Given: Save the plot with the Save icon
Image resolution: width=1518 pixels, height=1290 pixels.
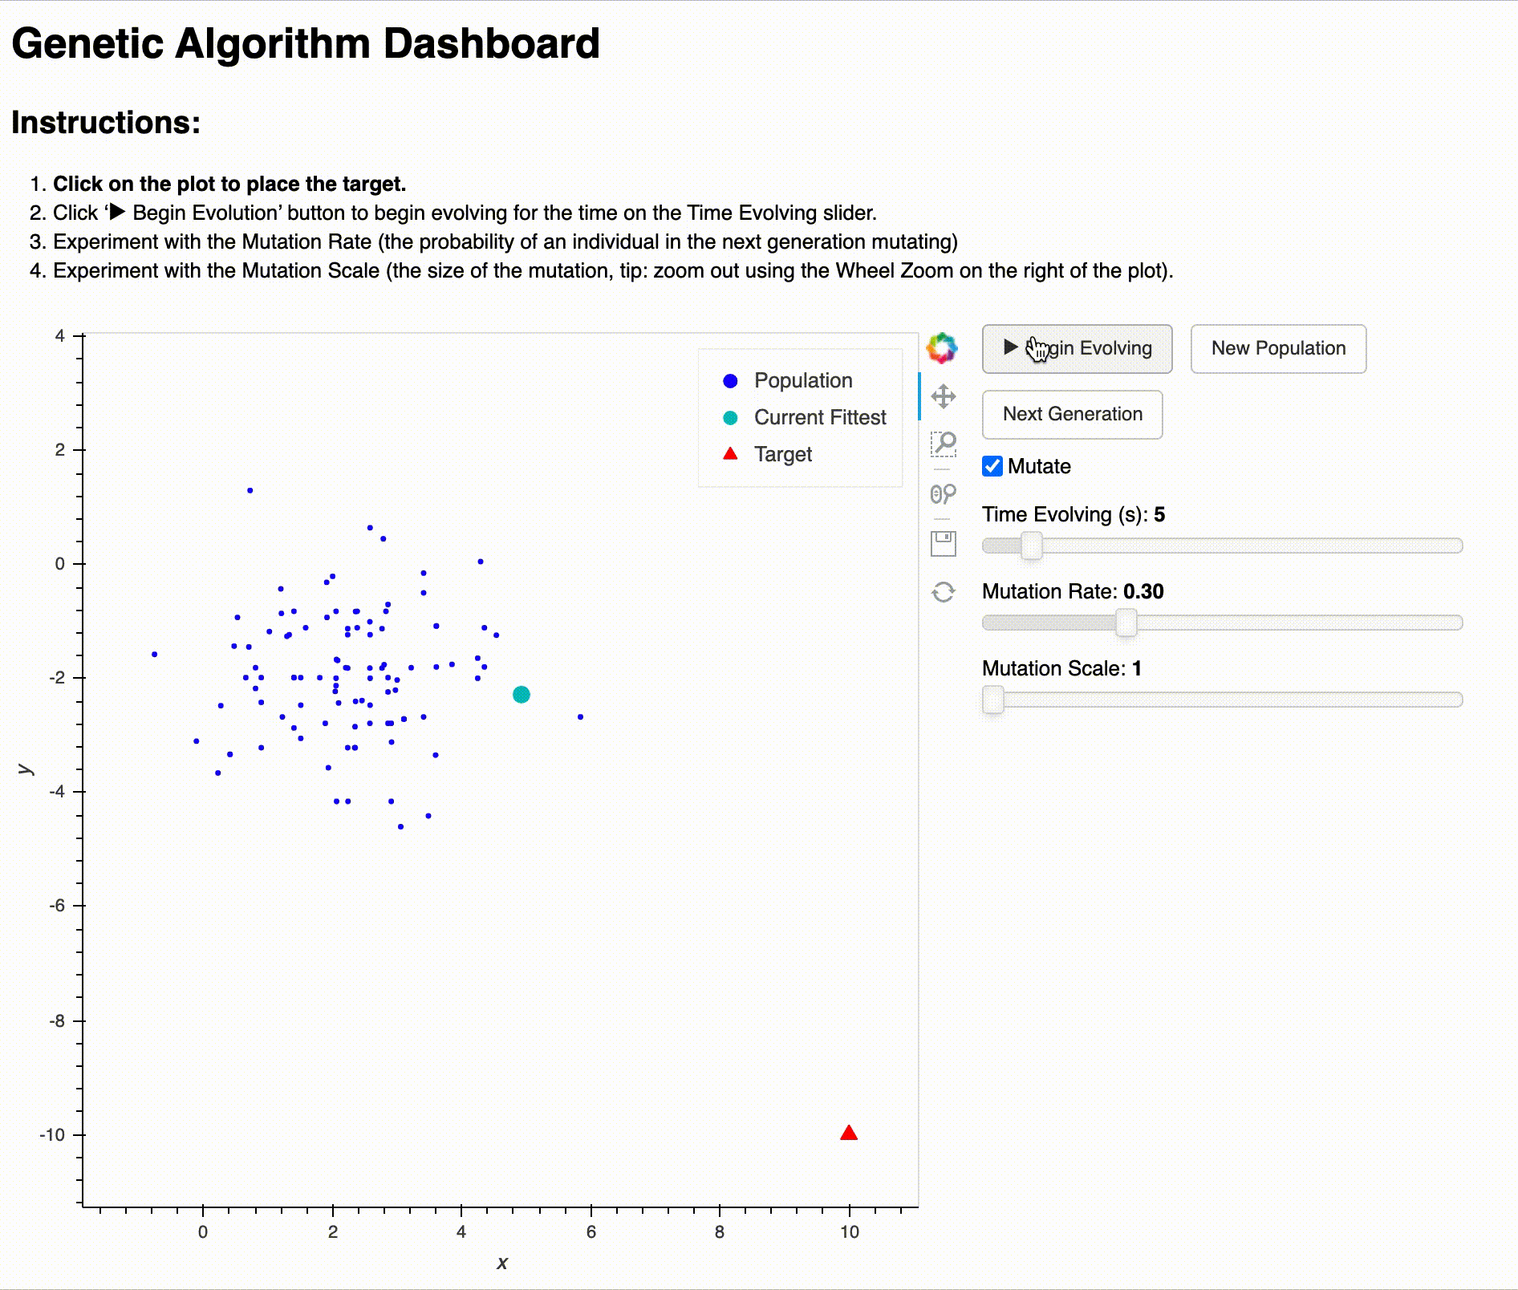Looking at the screenshot, I should coord(943,543).
